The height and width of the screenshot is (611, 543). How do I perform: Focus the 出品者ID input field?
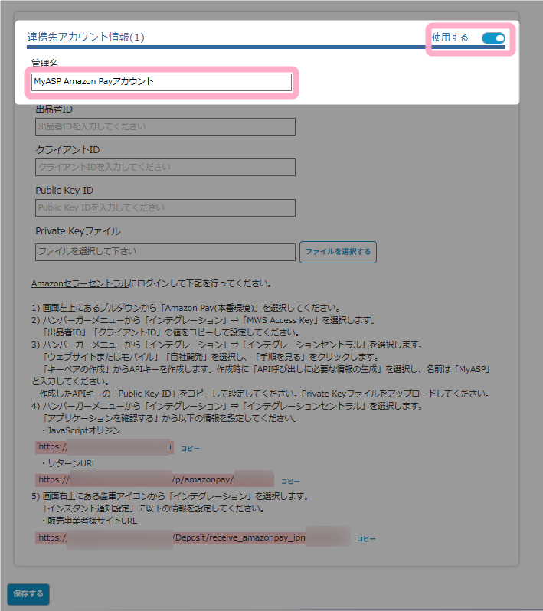(x=165, y=126)
